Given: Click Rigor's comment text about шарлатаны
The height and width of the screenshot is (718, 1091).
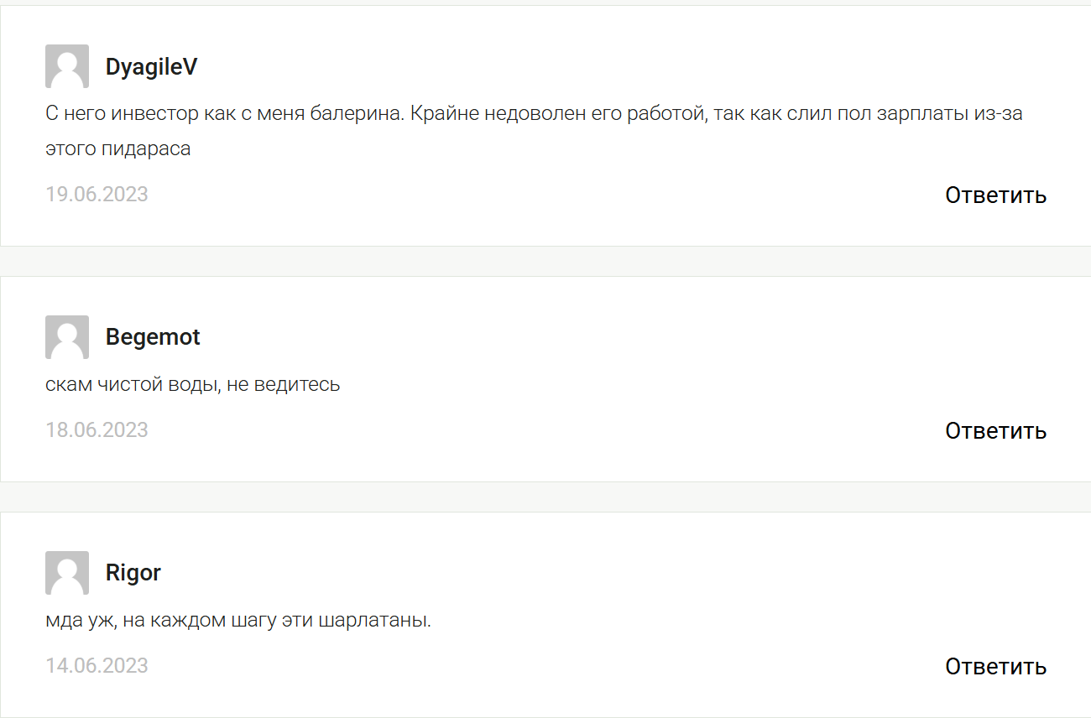Looking at the screenshot, I should point(238,622).
